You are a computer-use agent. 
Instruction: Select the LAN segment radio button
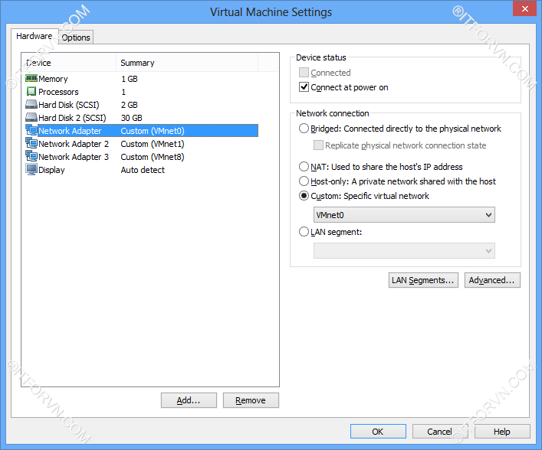[x=304, y=232]
